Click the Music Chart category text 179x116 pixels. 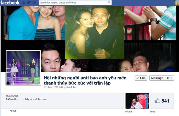12,96
